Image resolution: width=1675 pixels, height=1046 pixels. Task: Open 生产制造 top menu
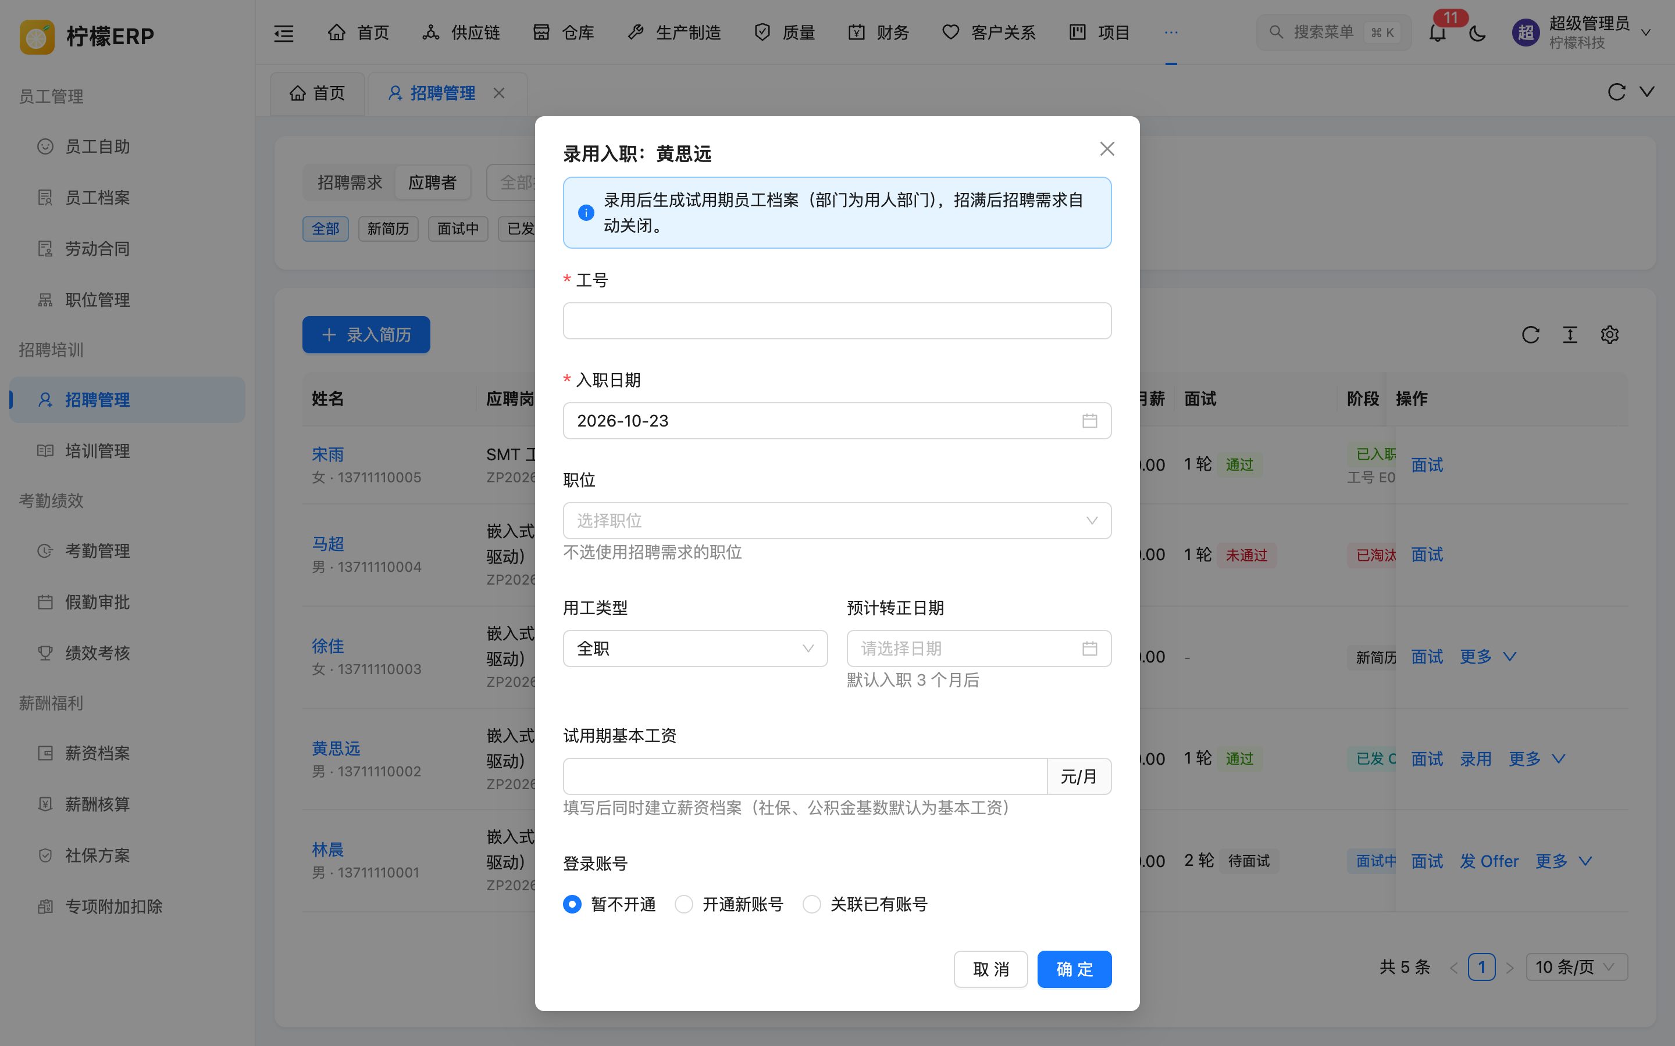674,33
